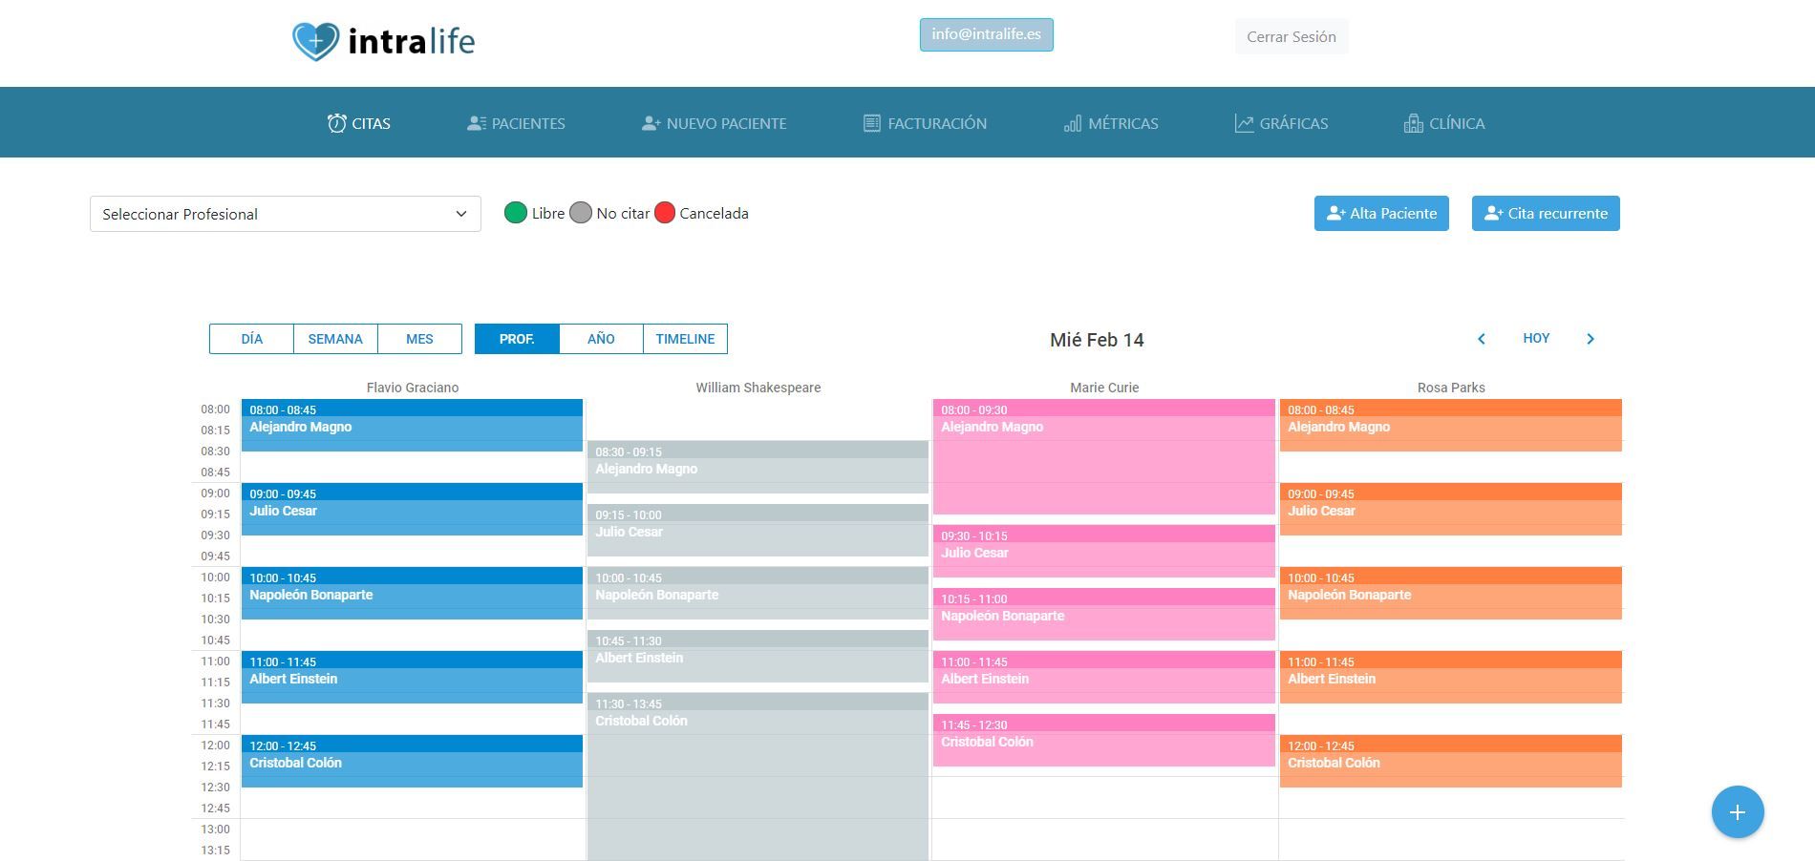Open Marie Curie's 09:30 Julio Cesar appointment

(1104, 551)
